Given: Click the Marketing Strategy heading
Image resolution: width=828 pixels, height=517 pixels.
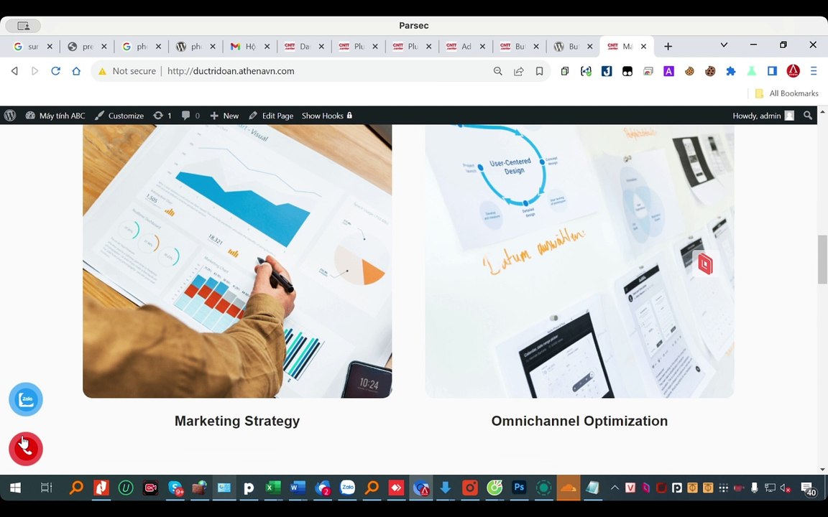Looking at the screenshot, I should point(237,421).
